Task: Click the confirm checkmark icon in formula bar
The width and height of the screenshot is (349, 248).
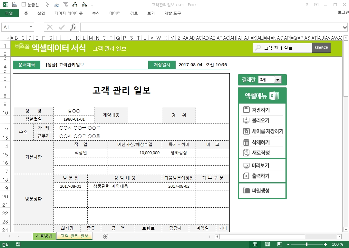Action: [62, 27]
